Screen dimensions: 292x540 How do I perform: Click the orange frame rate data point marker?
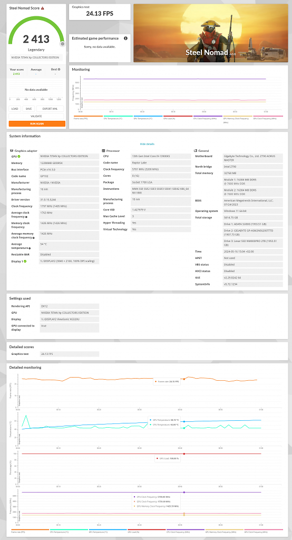click(184, 379)
